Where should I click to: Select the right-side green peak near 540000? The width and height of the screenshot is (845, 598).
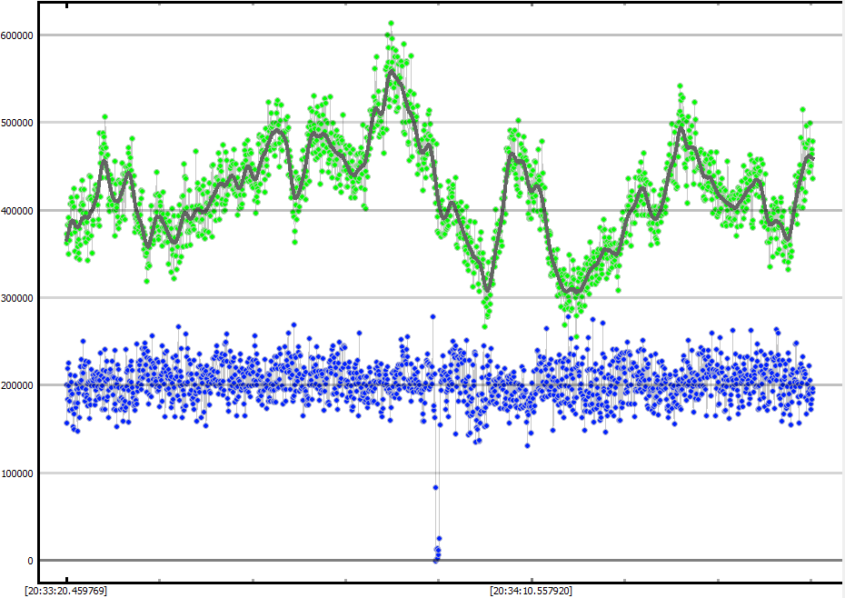tap(680, 86)
